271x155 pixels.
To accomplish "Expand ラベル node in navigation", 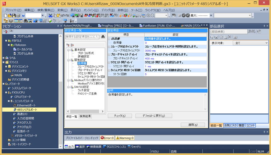I will tap(3, 58).
